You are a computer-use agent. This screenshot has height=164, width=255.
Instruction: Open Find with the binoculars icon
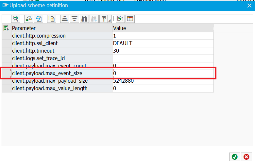click(x=84, y=19)
